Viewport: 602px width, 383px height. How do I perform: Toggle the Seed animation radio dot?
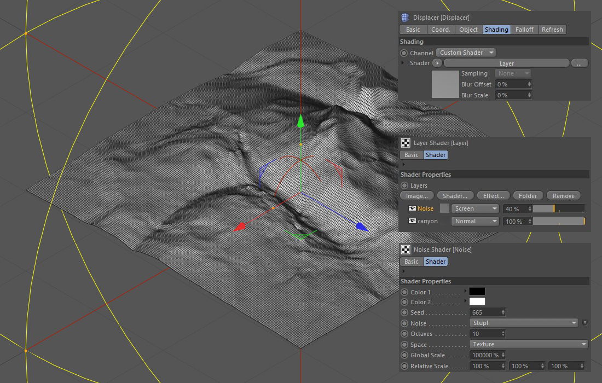click(x=404, y=312)
